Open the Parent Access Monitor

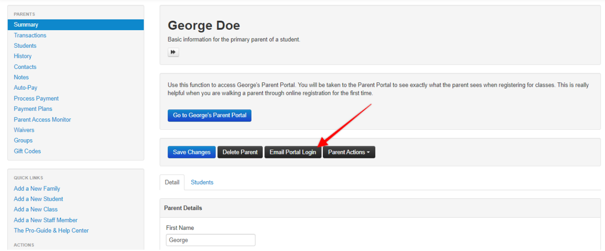point(42,119)
